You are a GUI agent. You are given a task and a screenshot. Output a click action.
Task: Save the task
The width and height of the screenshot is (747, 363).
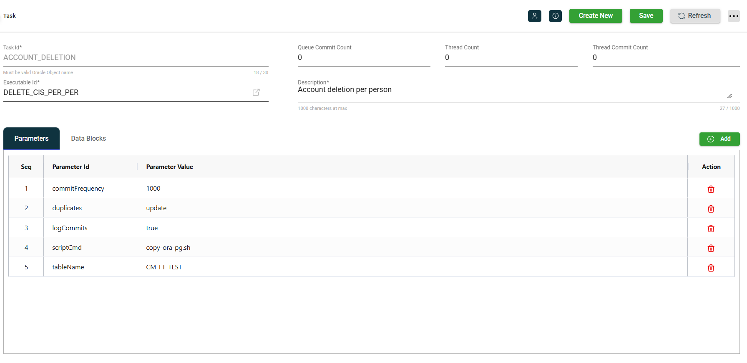646,16
